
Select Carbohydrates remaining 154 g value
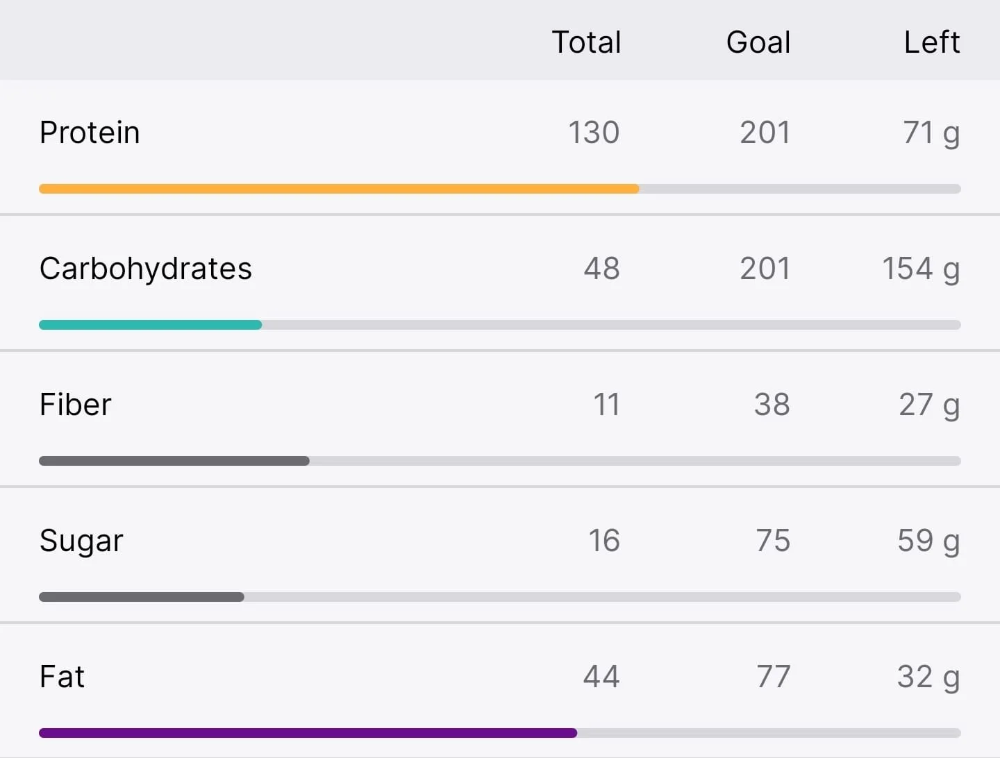click(921, 269)
